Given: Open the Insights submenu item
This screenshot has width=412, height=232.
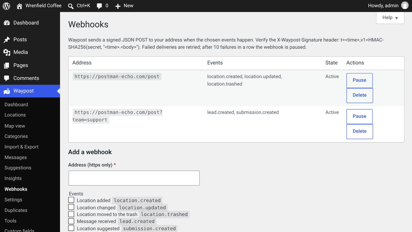Looking at the screenshot, I should pyautogui.click(x=13, y=178).
